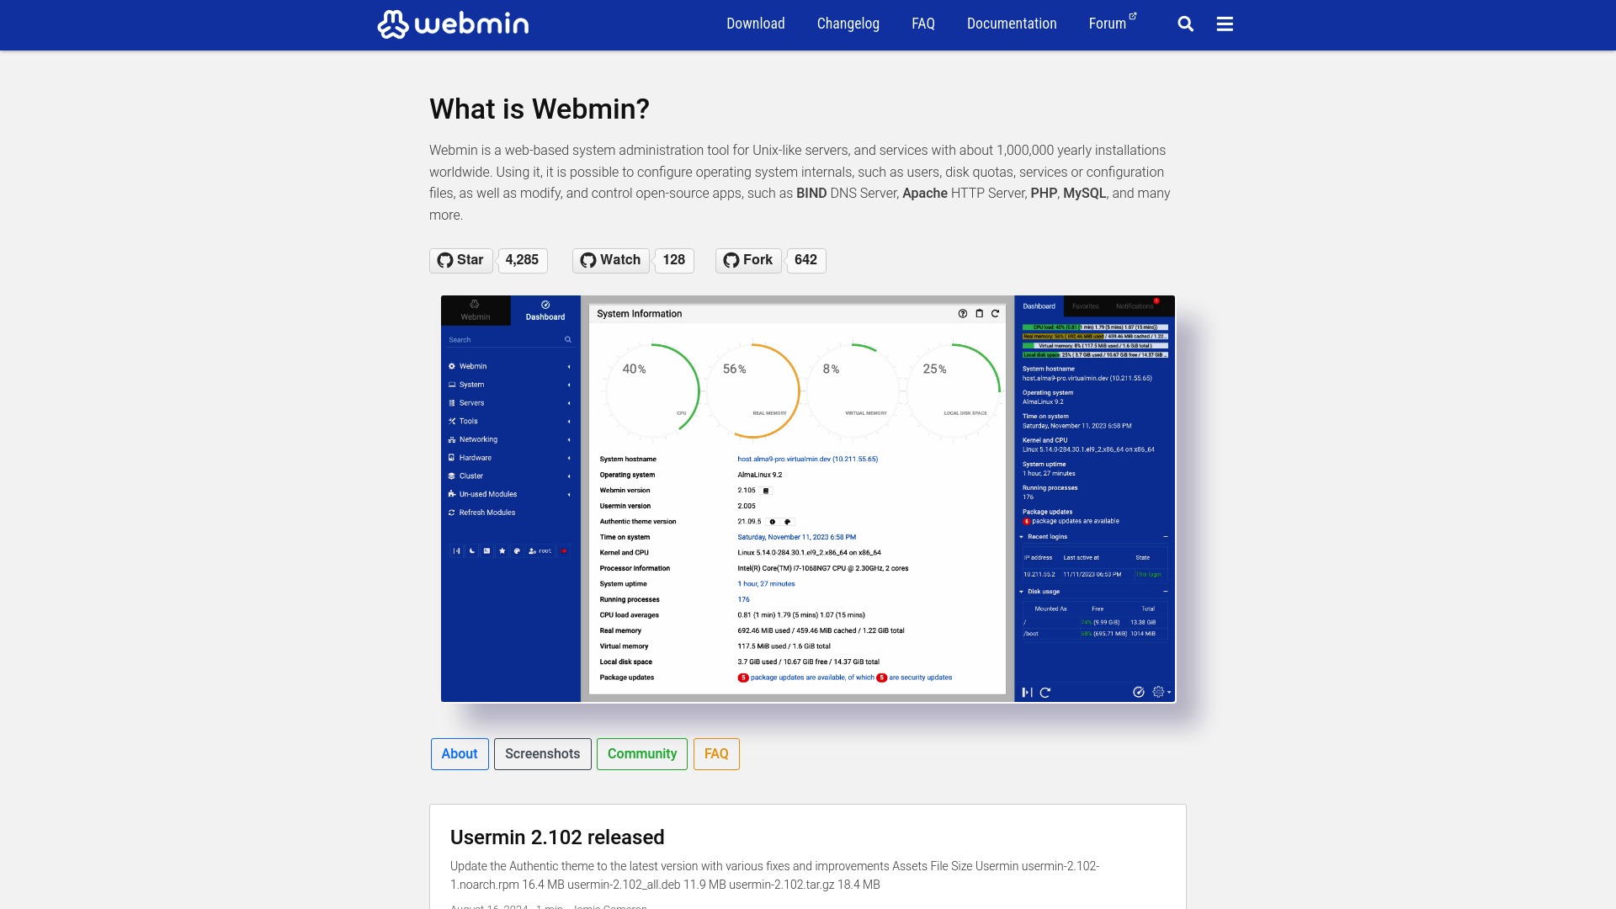
Task: Open the Documentation nav item
Action: pos(1012,24)
